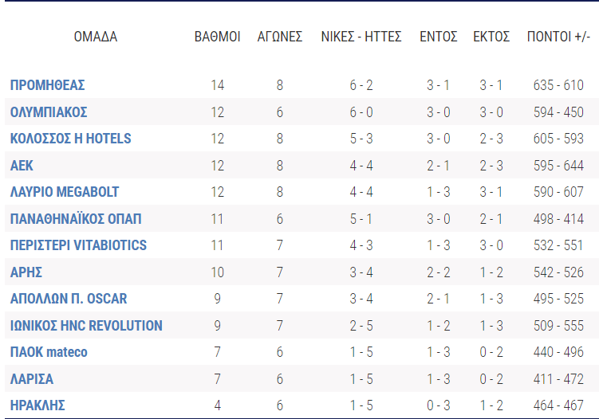The width and height of the screenshot is (599, 419).
Task: Click the ΕΝΤΟΣ column header
Action: [438, 37]
